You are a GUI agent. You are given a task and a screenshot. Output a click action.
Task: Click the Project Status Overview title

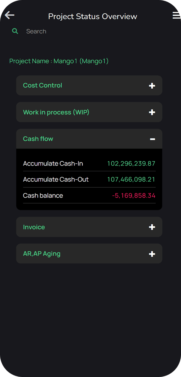pos(93,16)
